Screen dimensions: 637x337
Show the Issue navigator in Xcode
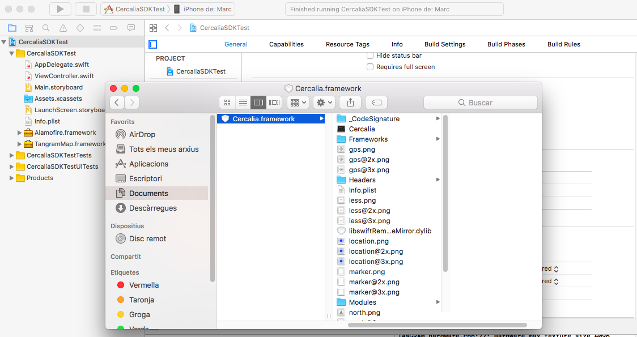(x=63, y=28)
